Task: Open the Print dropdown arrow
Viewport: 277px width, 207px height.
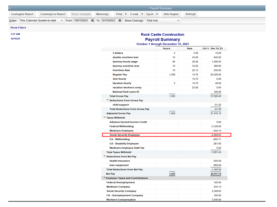Action: click(x=125, y=14)
